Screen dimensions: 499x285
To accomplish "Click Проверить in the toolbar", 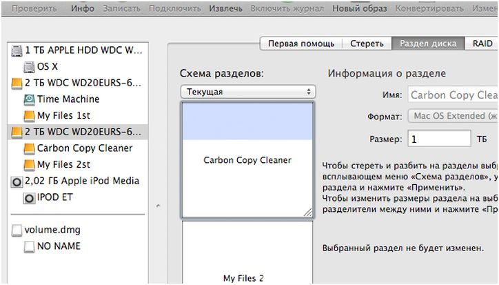I will click(34, 8).
